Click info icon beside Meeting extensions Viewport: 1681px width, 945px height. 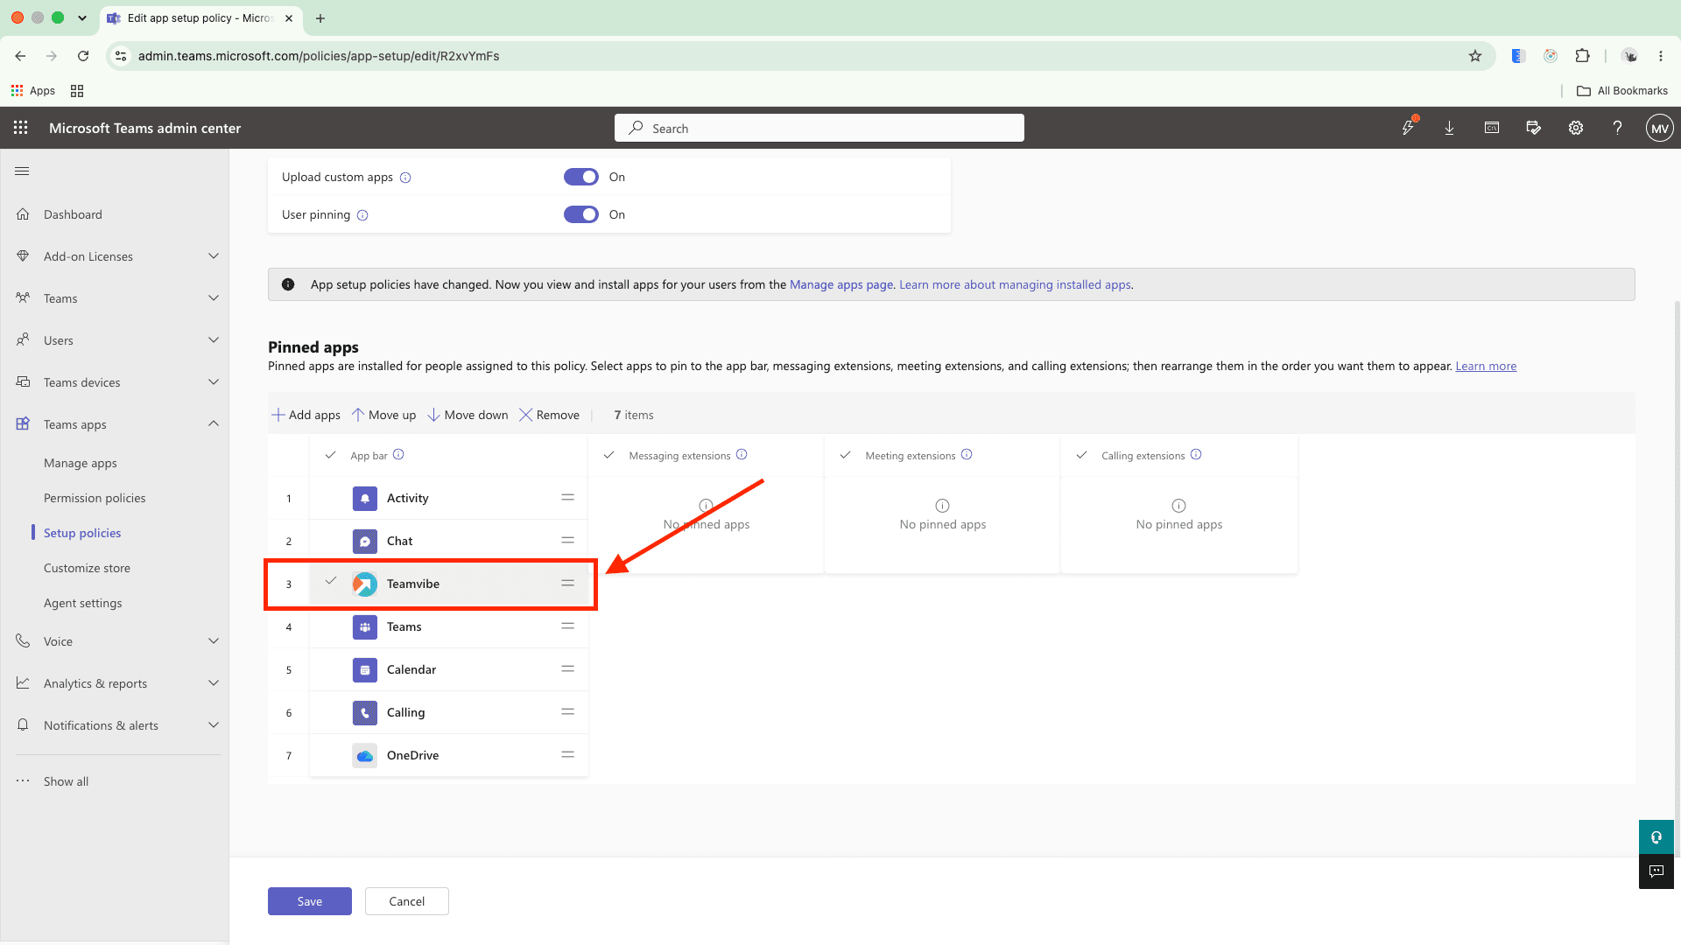coord(967,454)
